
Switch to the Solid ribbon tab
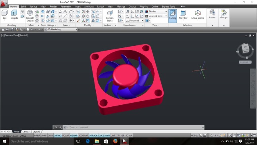[x=23, y=7]
